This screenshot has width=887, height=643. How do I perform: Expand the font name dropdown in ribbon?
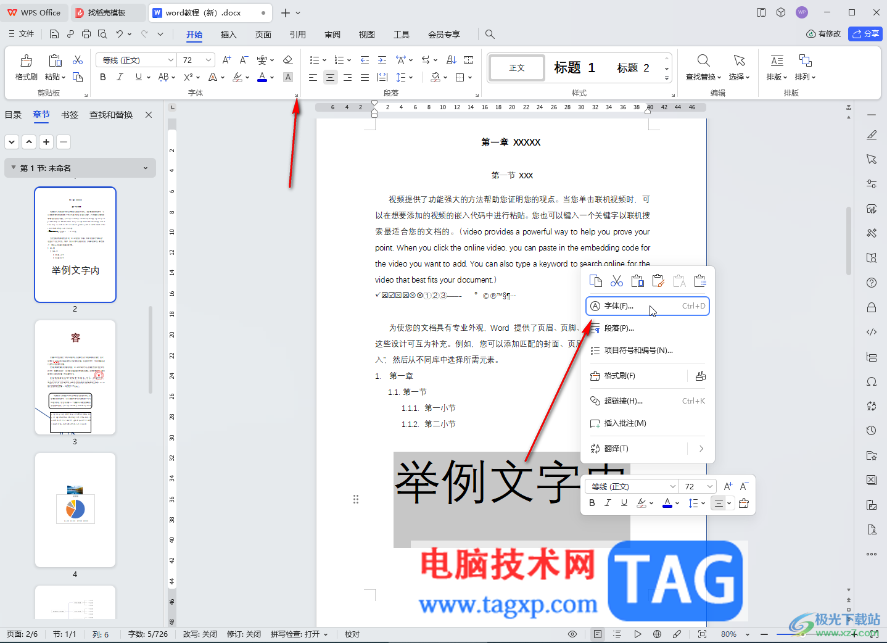(171, 60)
